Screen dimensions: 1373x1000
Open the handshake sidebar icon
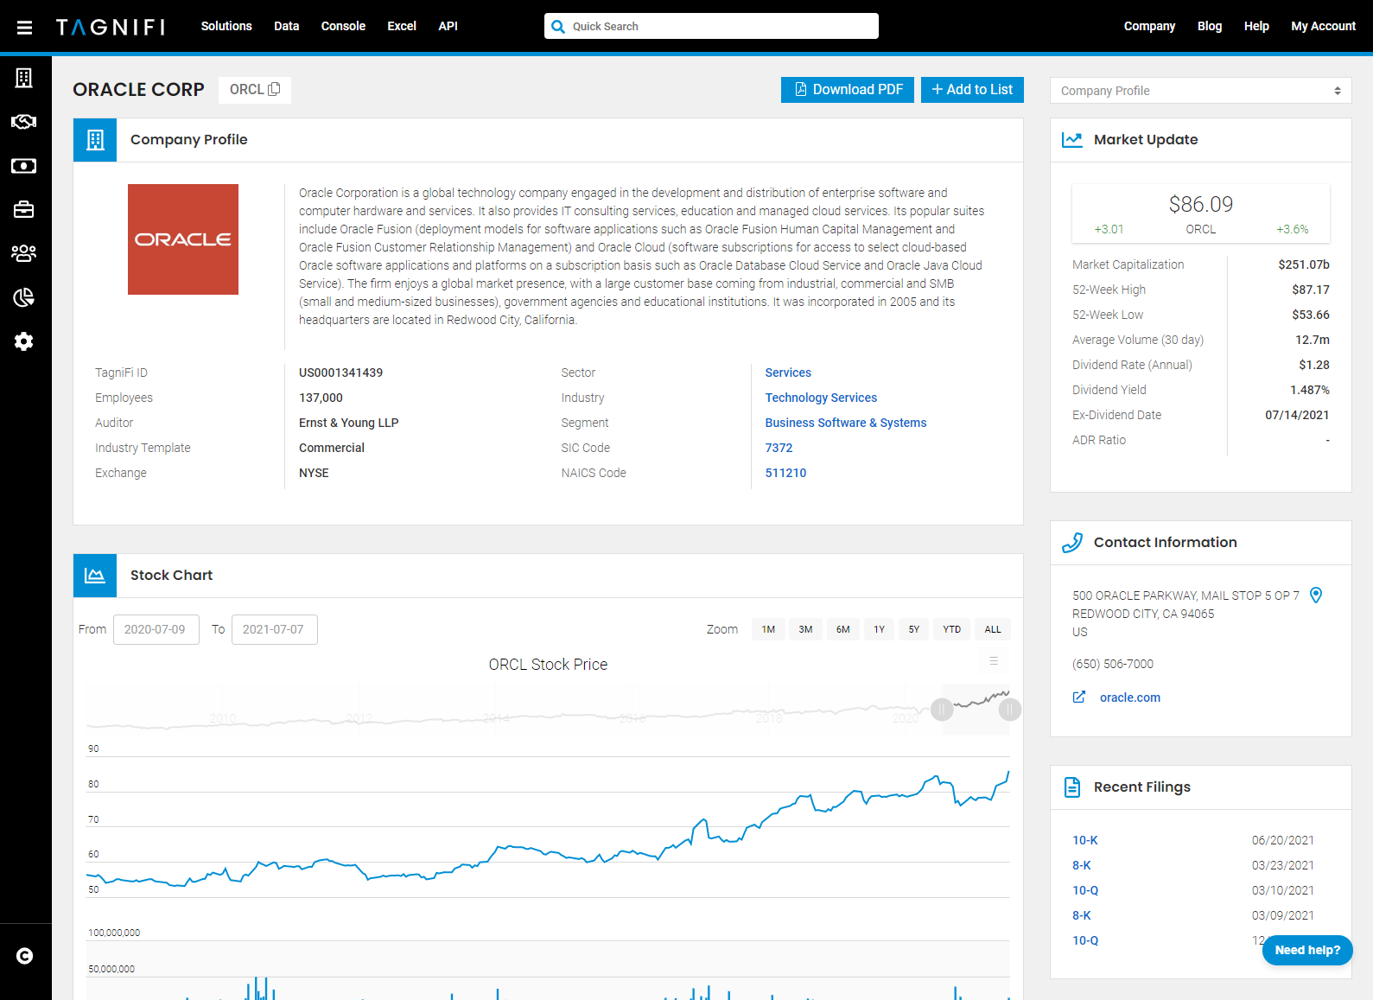[24, 122]
